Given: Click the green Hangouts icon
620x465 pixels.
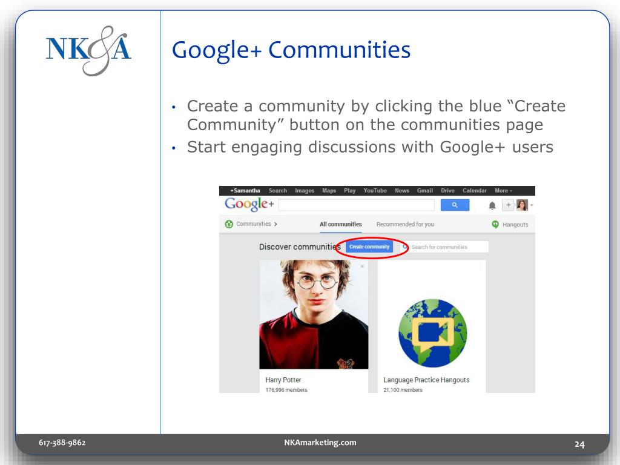Looking at the screenshot, I should point(495,224).
